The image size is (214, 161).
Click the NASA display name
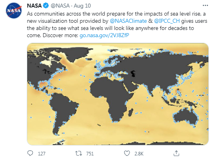34,6
